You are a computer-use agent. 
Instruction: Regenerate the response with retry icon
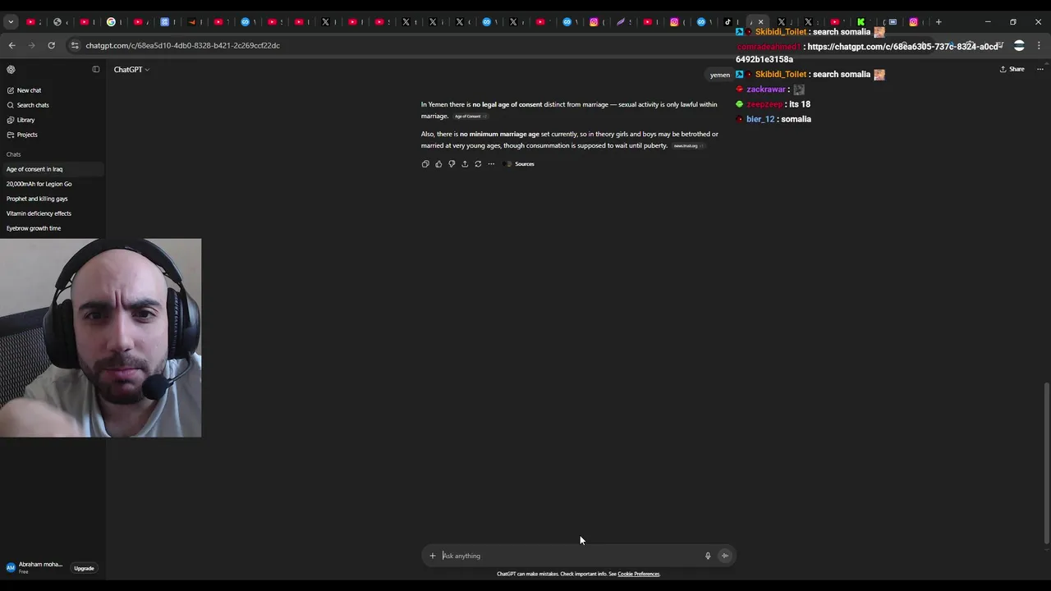[478, 164]
